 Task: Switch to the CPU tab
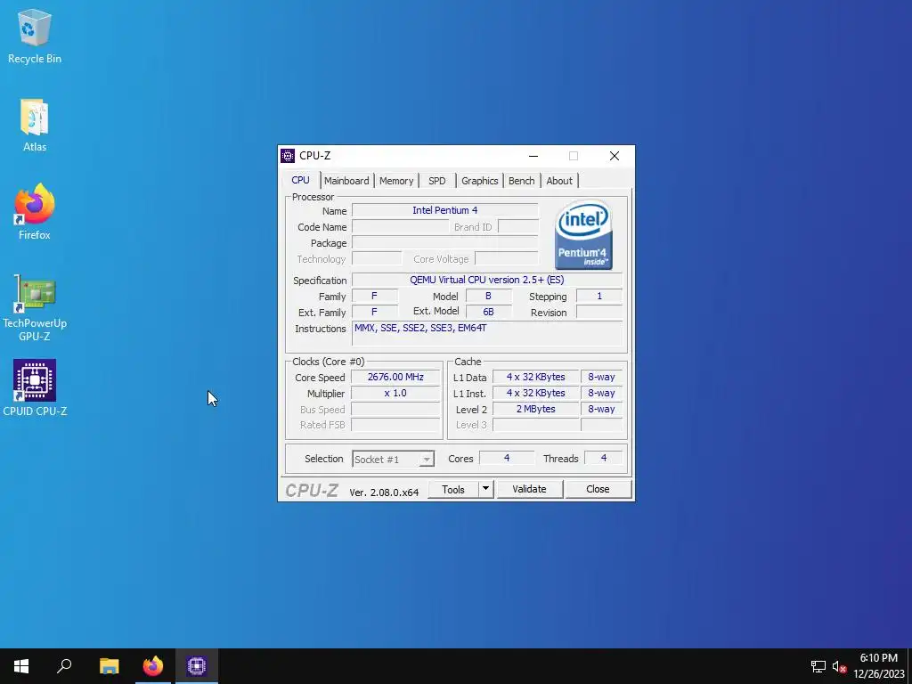click(301, 180)
